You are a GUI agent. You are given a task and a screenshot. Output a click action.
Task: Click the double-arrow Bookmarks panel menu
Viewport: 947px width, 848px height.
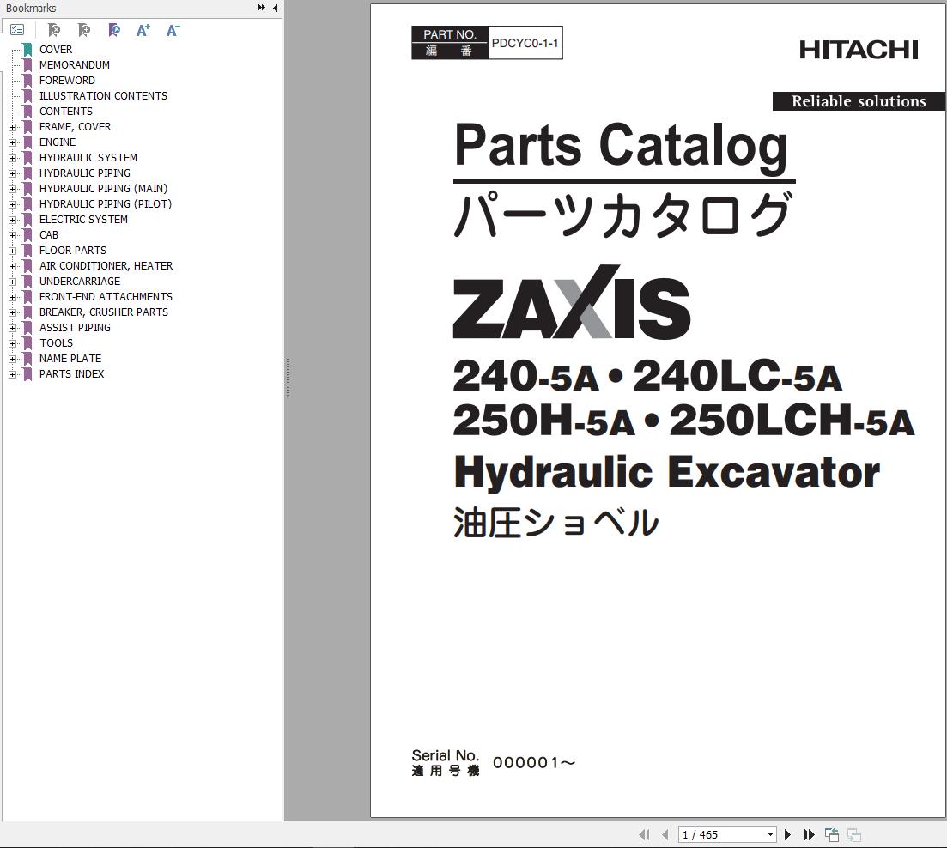pos(262,8)
